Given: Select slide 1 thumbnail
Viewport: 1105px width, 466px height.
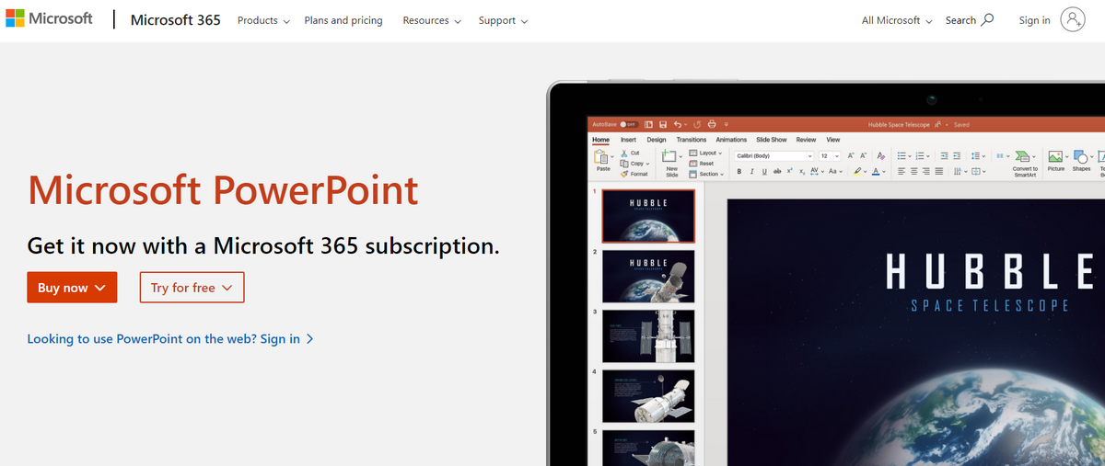Looking at the screenshot, I should [x=648, y=216].
